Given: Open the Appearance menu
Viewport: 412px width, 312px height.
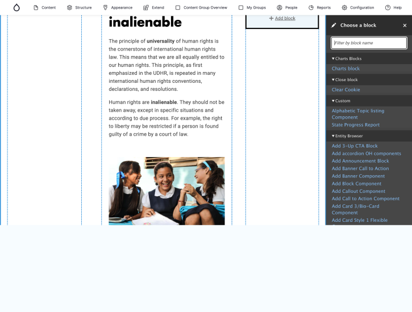Looking at the screenshot, I should pos(118,7).
